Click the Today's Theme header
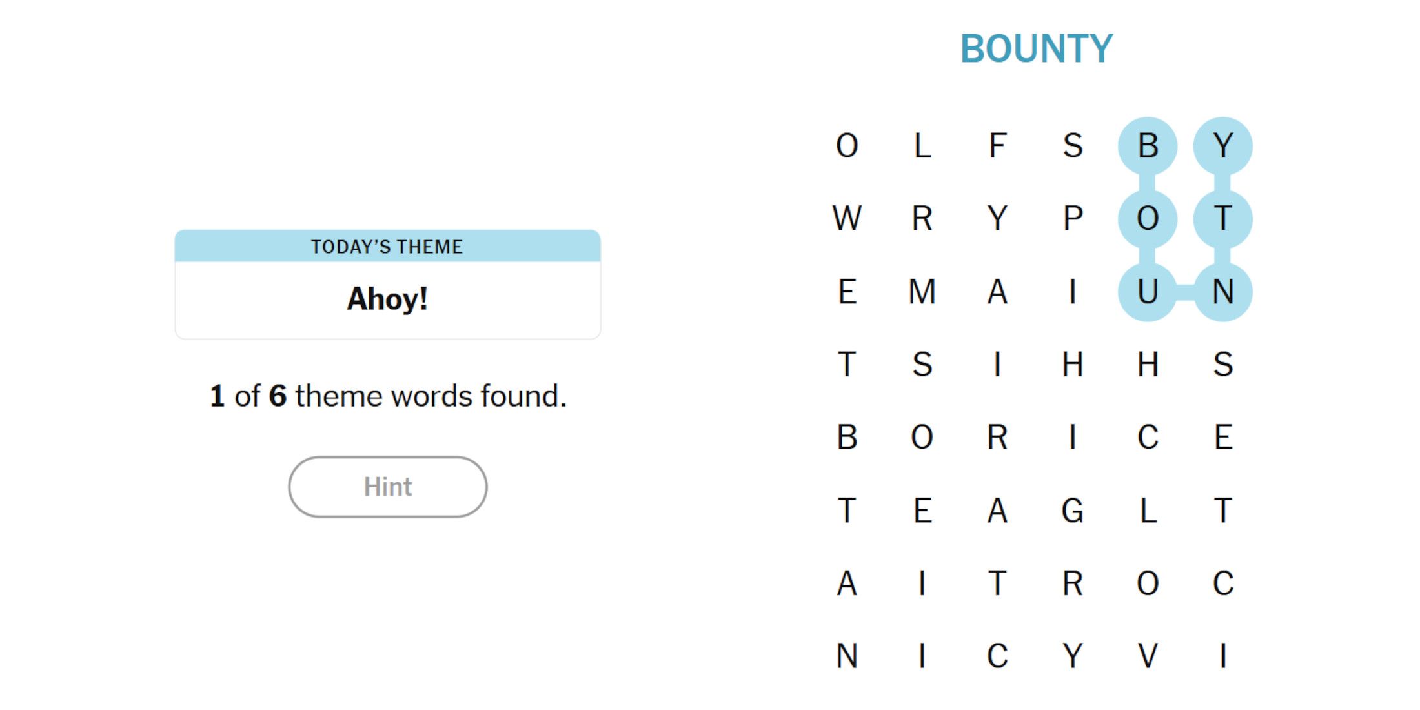The image size is (1420, 710). point(387,247)
